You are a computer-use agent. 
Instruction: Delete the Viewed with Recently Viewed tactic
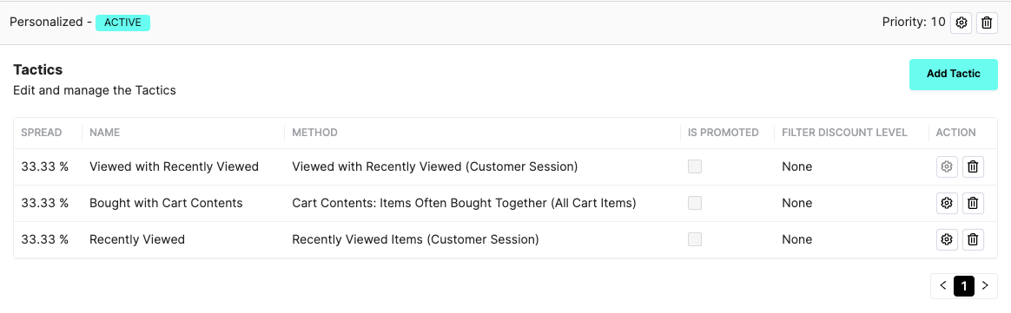pos(973,166)
